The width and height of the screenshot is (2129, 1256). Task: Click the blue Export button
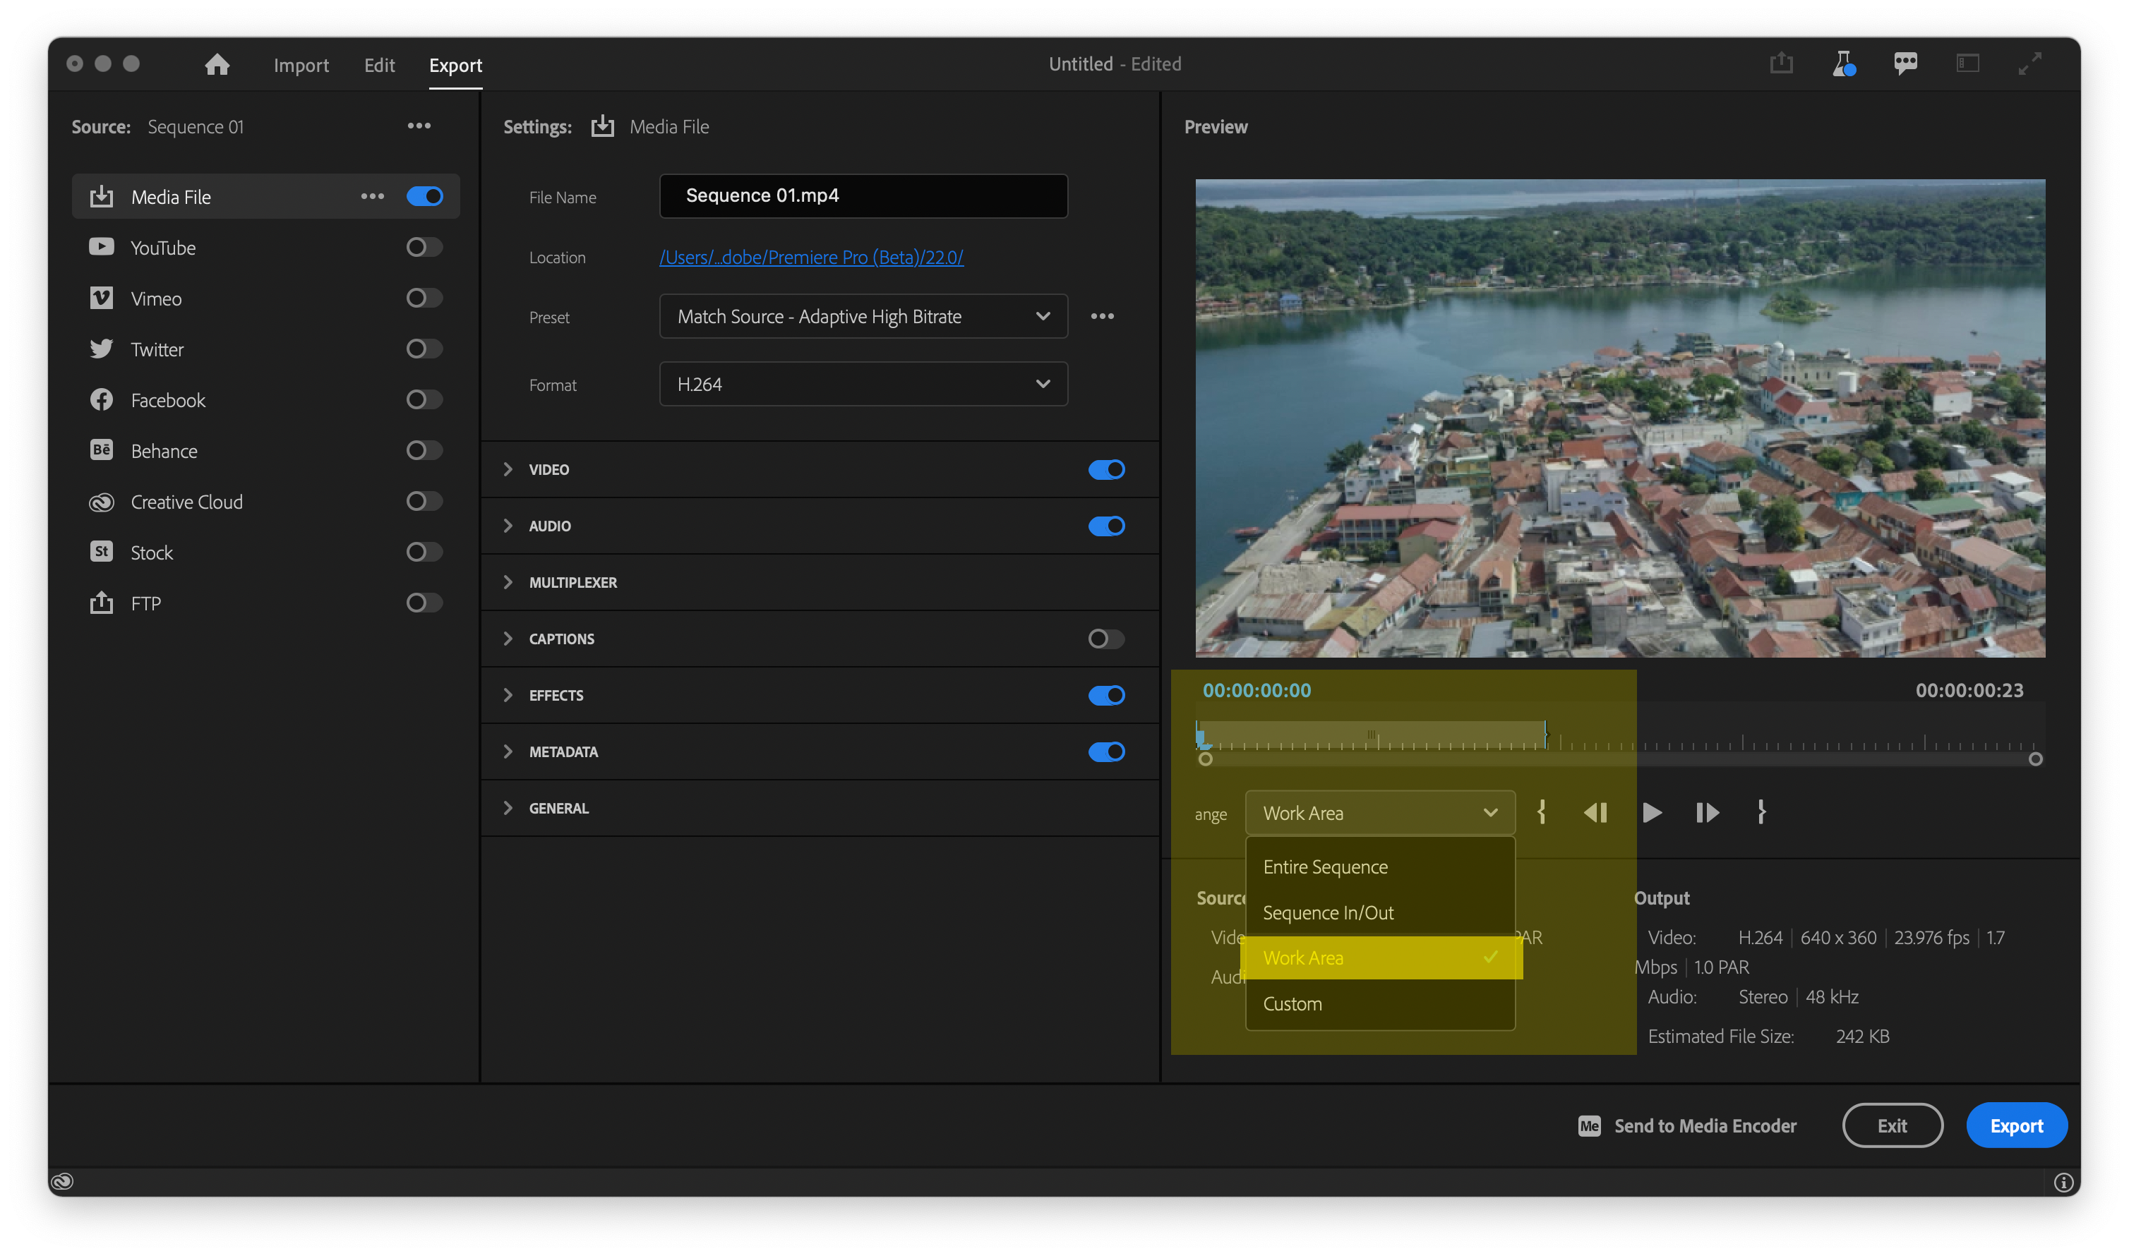click(x=2015, y=1125)
